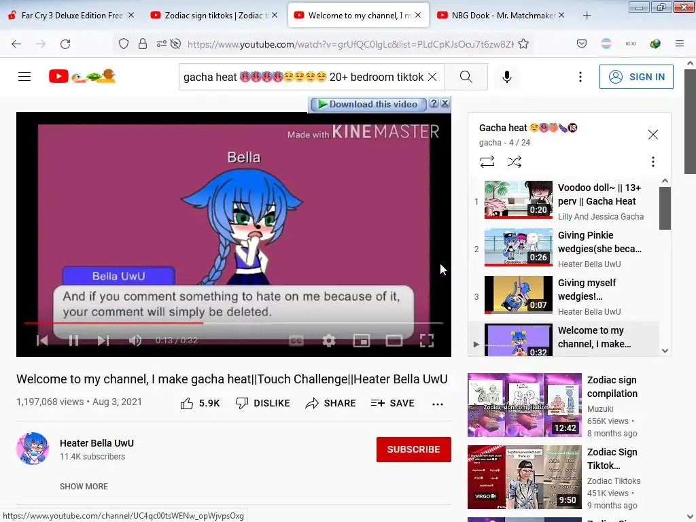Viewport: 696px width, 522px height.
Task: Click Download this video button
Action: click(x=368, y=104)
